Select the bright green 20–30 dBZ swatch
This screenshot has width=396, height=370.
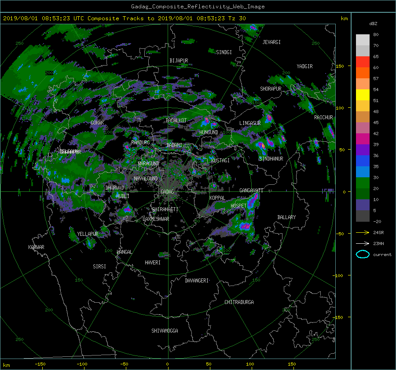pos(363,183)
